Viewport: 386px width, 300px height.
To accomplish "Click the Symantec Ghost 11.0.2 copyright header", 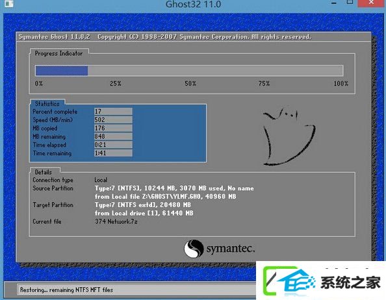I will 165,37.
